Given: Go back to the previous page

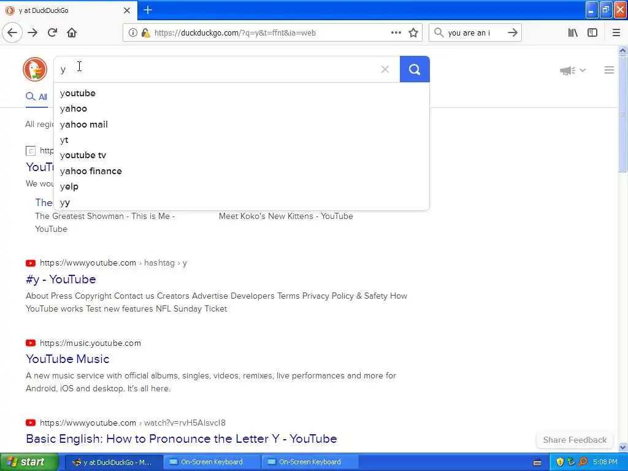Looking at the screenshot, I should pos(12,33).
